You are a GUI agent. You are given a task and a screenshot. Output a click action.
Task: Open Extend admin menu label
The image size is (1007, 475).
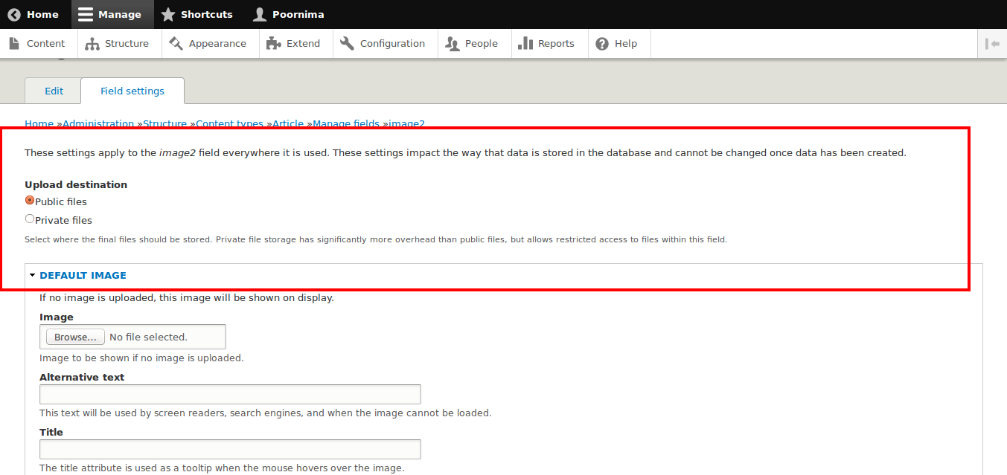click(x=303, y=44)
